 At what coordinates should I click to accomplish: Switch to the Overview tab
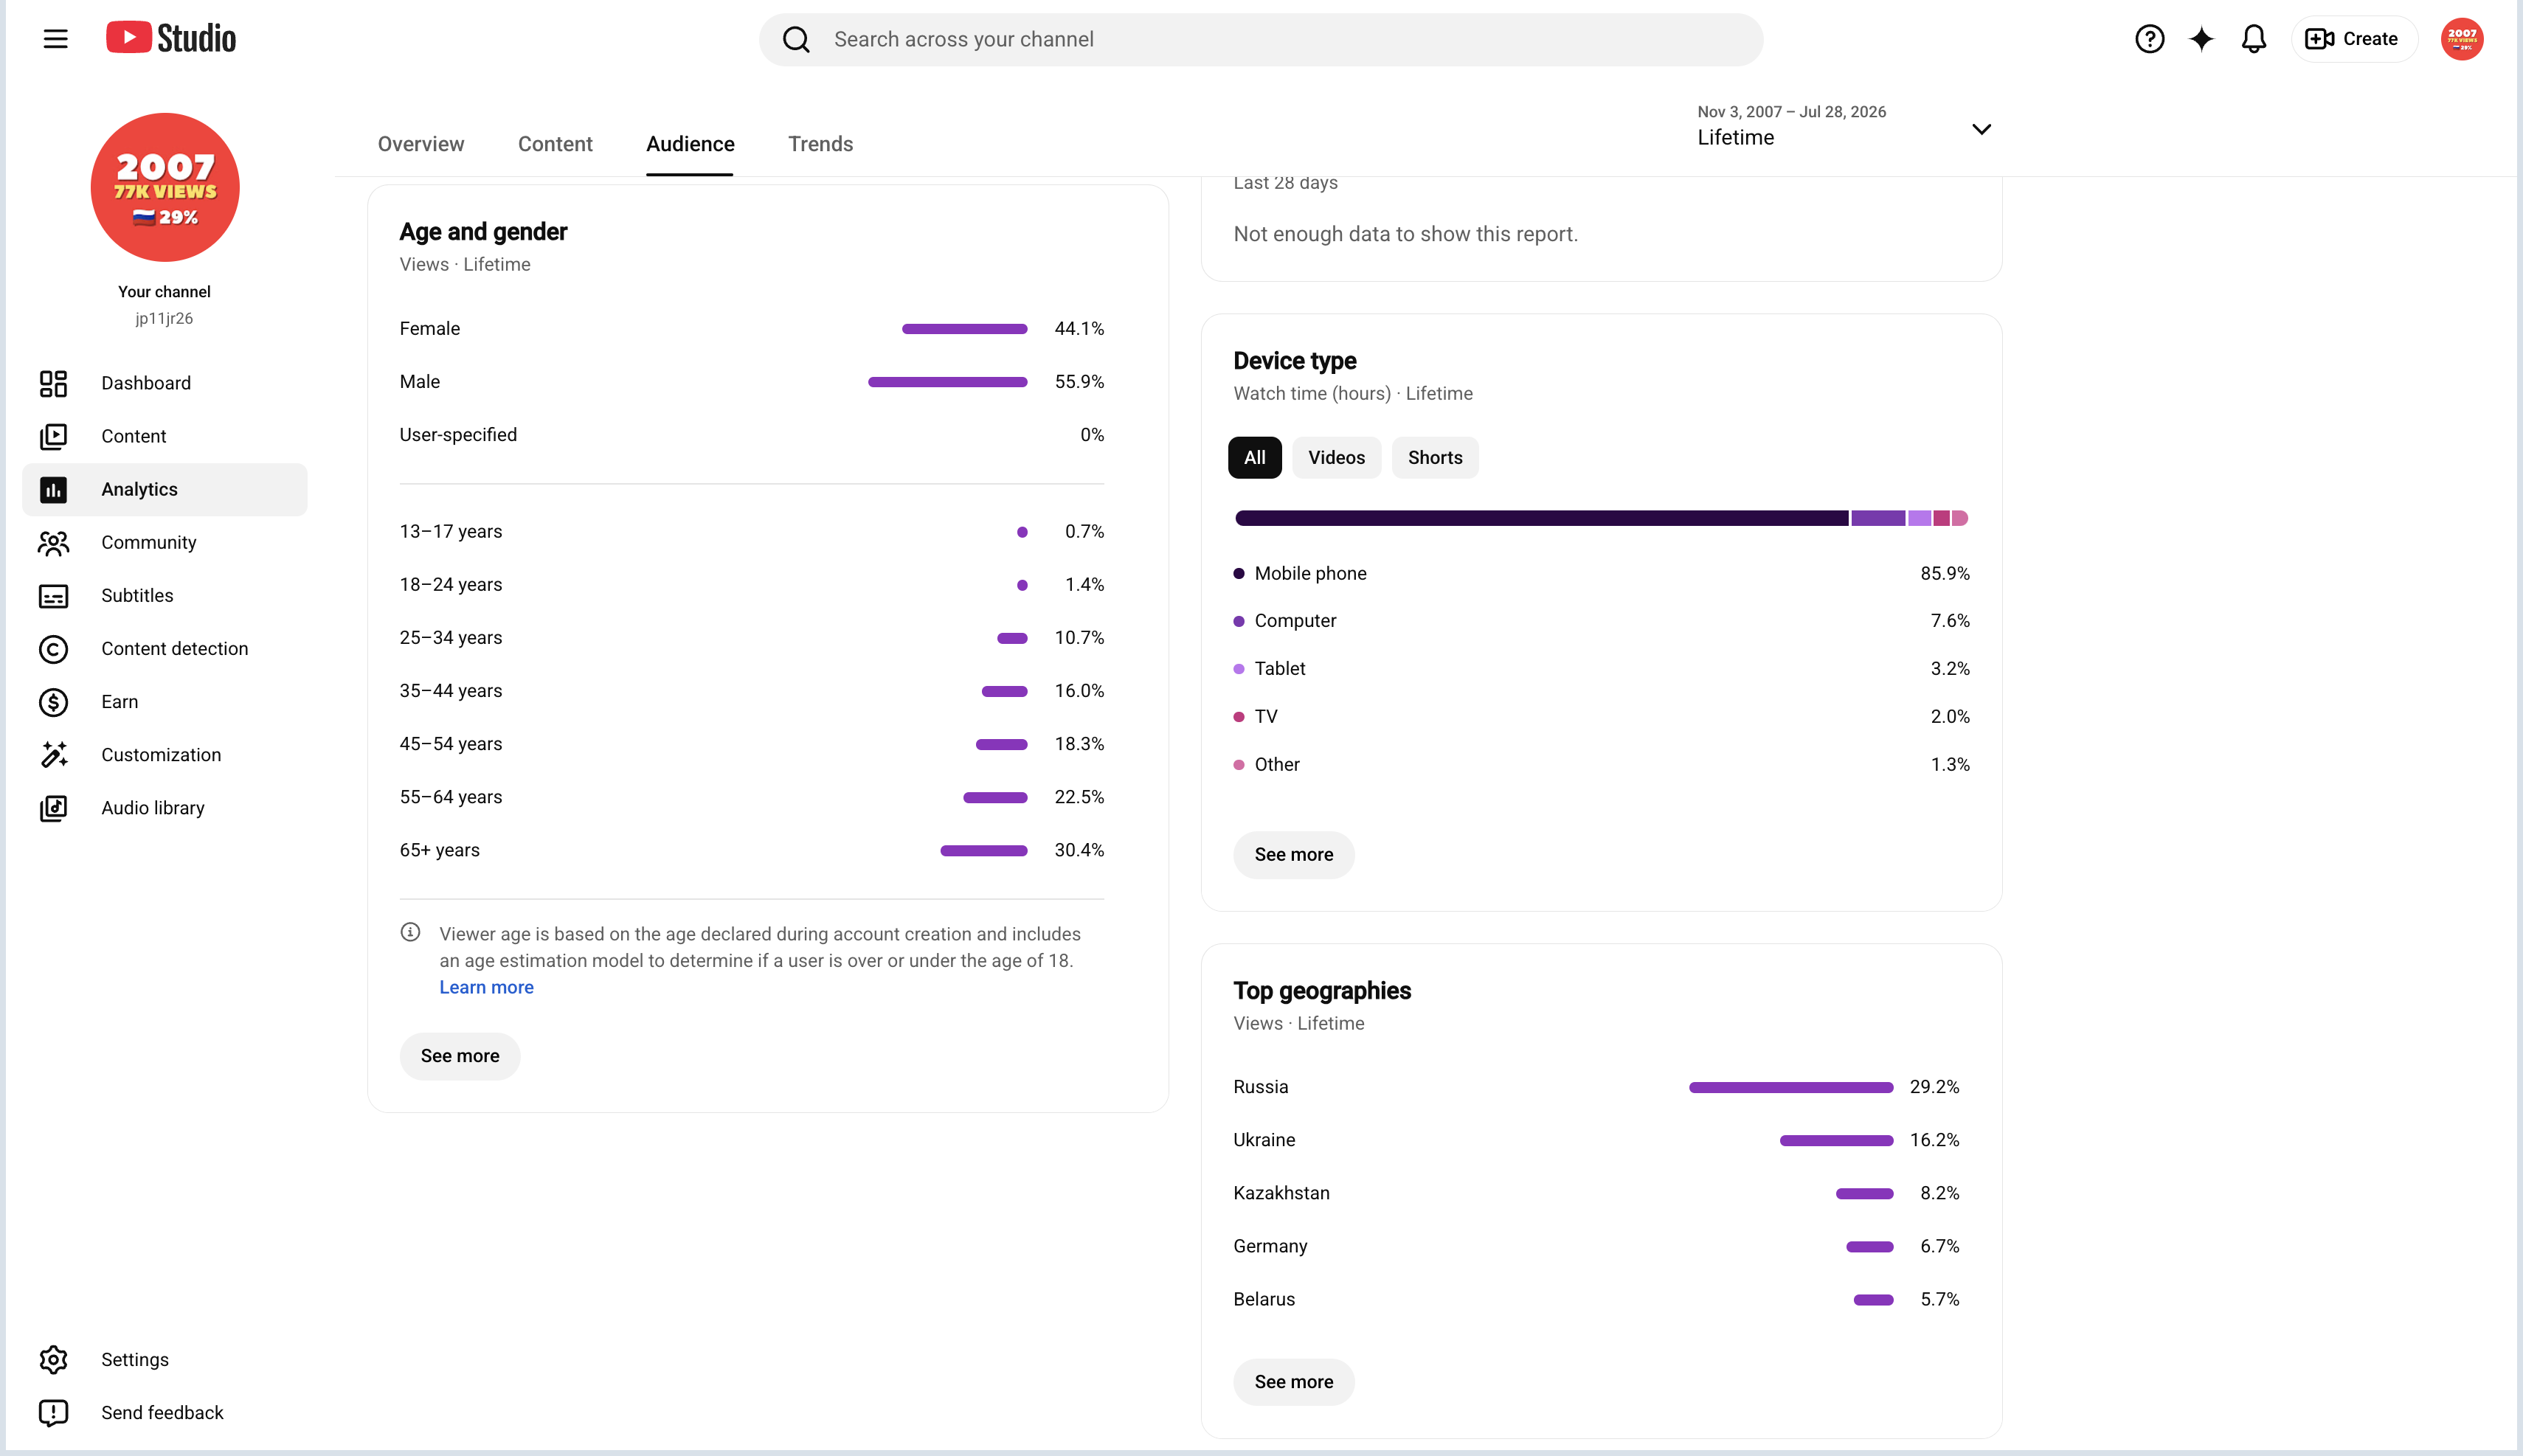click(x=421, y=144)
